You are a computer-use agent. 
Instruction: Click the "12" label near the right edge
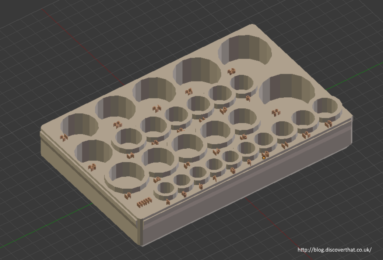328,123
